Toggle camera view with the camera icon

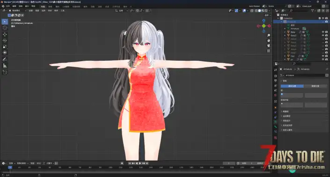(x=269, y=46)
